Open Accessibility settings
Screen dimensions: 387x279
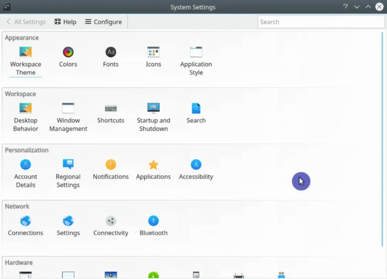point(196,170)
